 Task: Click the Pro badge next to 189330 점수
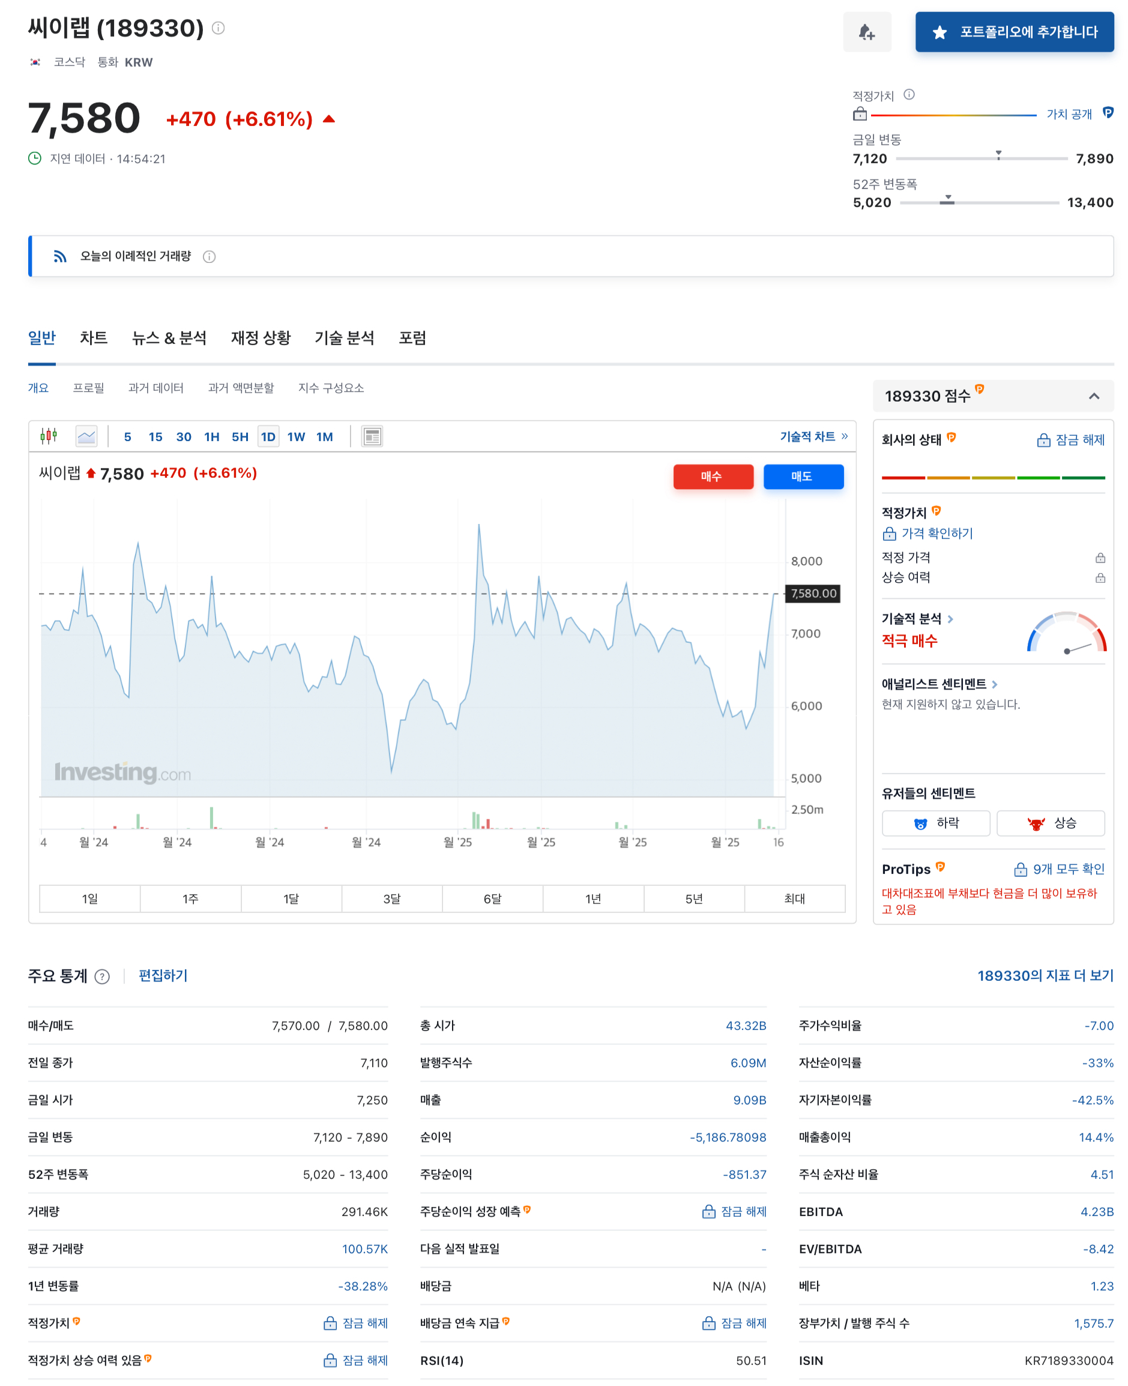tap(979, 388)
